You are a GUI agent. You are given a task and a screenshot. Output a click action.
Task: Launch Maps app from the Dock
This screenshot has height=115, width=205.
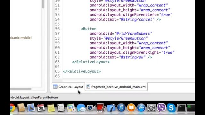(x=71, y=108)
